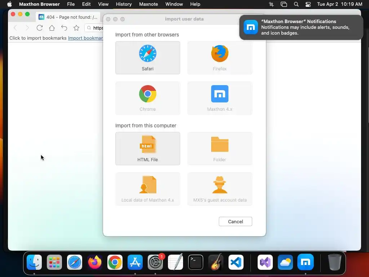Open the History menu

pos(124,4)
